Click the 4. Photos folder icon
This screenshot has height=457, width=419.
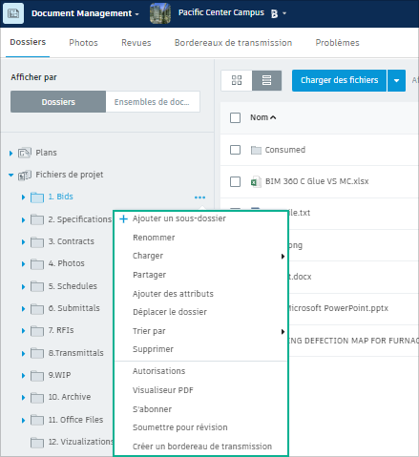coord(37,264)
